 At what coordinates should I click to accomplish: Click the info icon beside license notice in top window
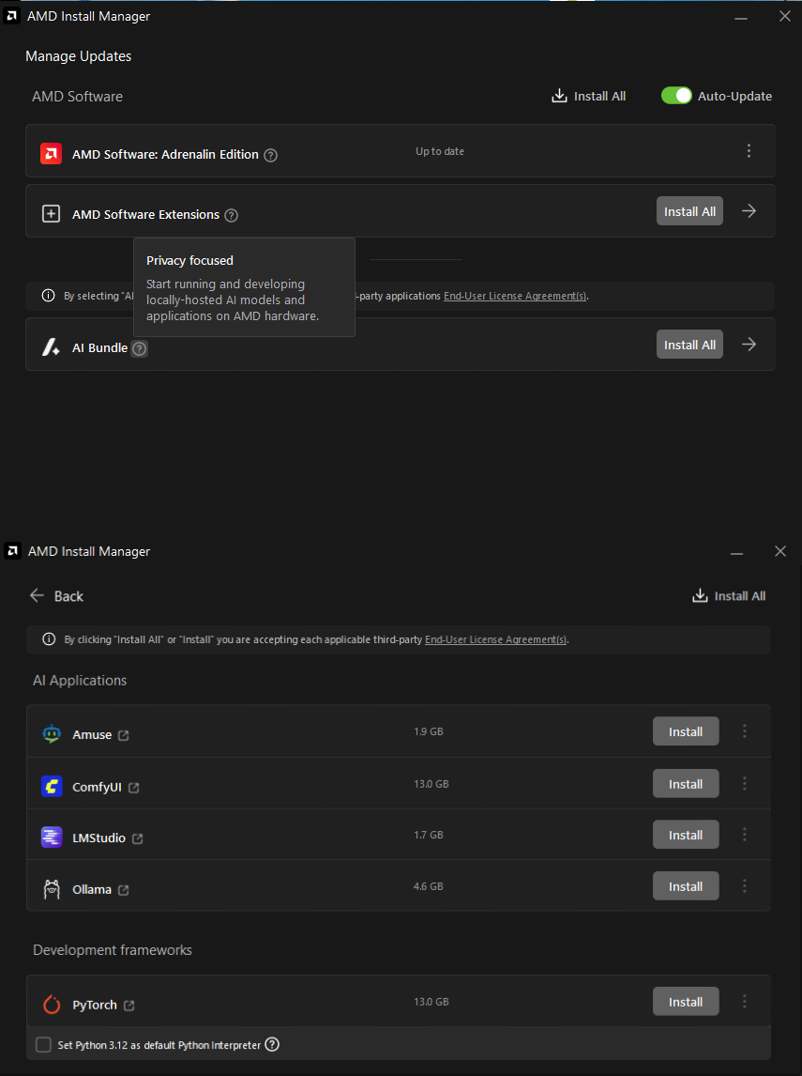(x=48, y=296)
